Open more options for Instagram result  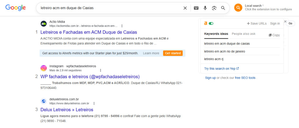[100, 70]
